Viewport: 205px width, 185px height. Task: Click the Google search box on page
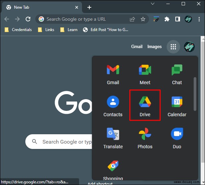click(x=59, y=142)
